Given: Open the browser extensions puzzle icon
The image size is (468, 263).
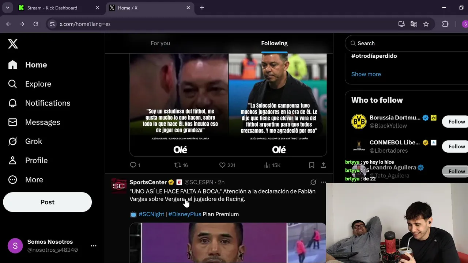Looking at the screenshot, I should tap(445, 24).
